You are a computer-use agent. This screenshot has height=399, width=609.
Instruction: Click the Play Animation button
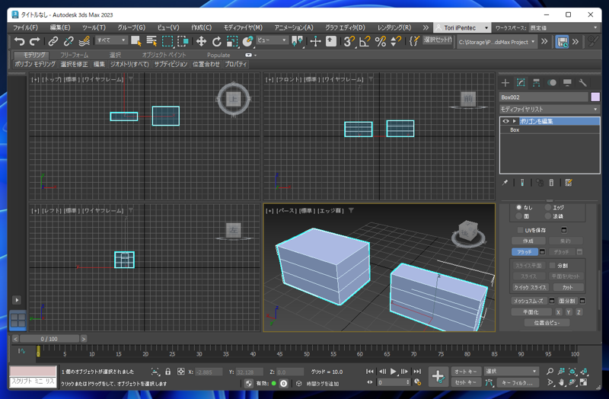click(x=393, y=372)
